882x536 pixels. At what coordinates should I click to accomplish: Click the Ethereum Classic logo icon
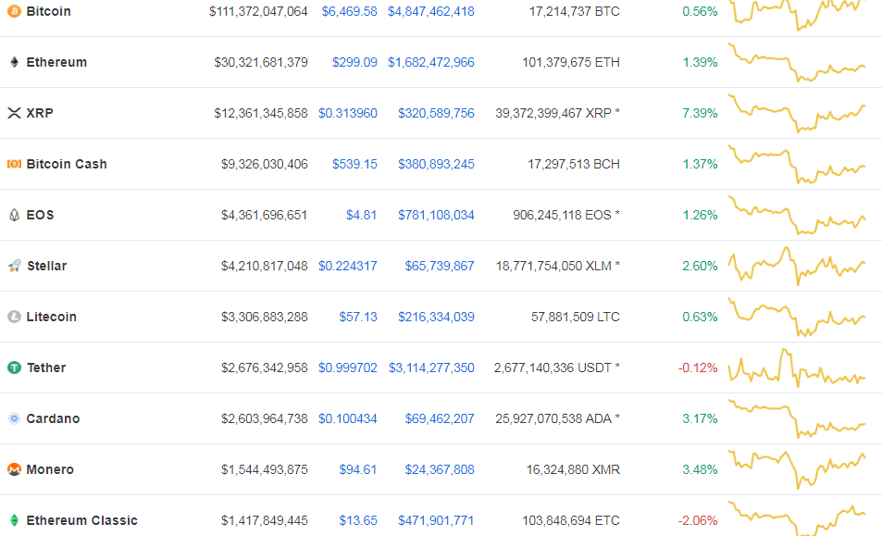(x=14, y=520)
